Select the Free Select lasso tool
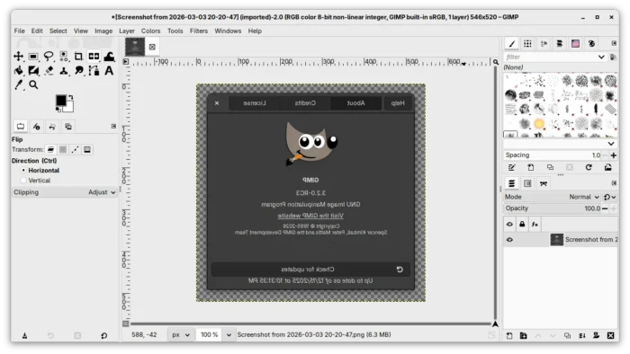The width and height of the screenshot is (630, 354). (49, 56)
